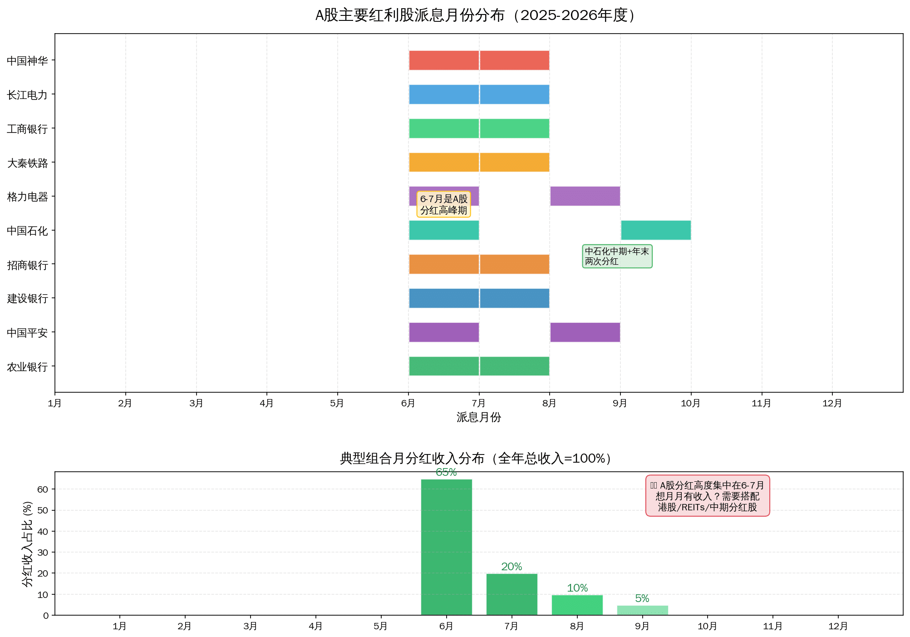Click the 中石化中期+年末两次分红 annotation box
Screen dimensions: 910x637
coord(617,257)
